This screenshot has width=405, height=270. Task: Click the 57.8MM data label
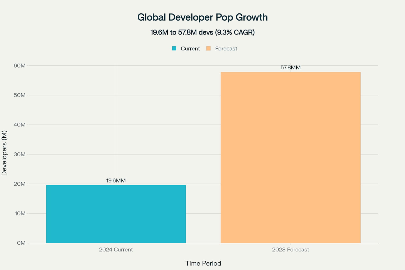pos(291,67)
